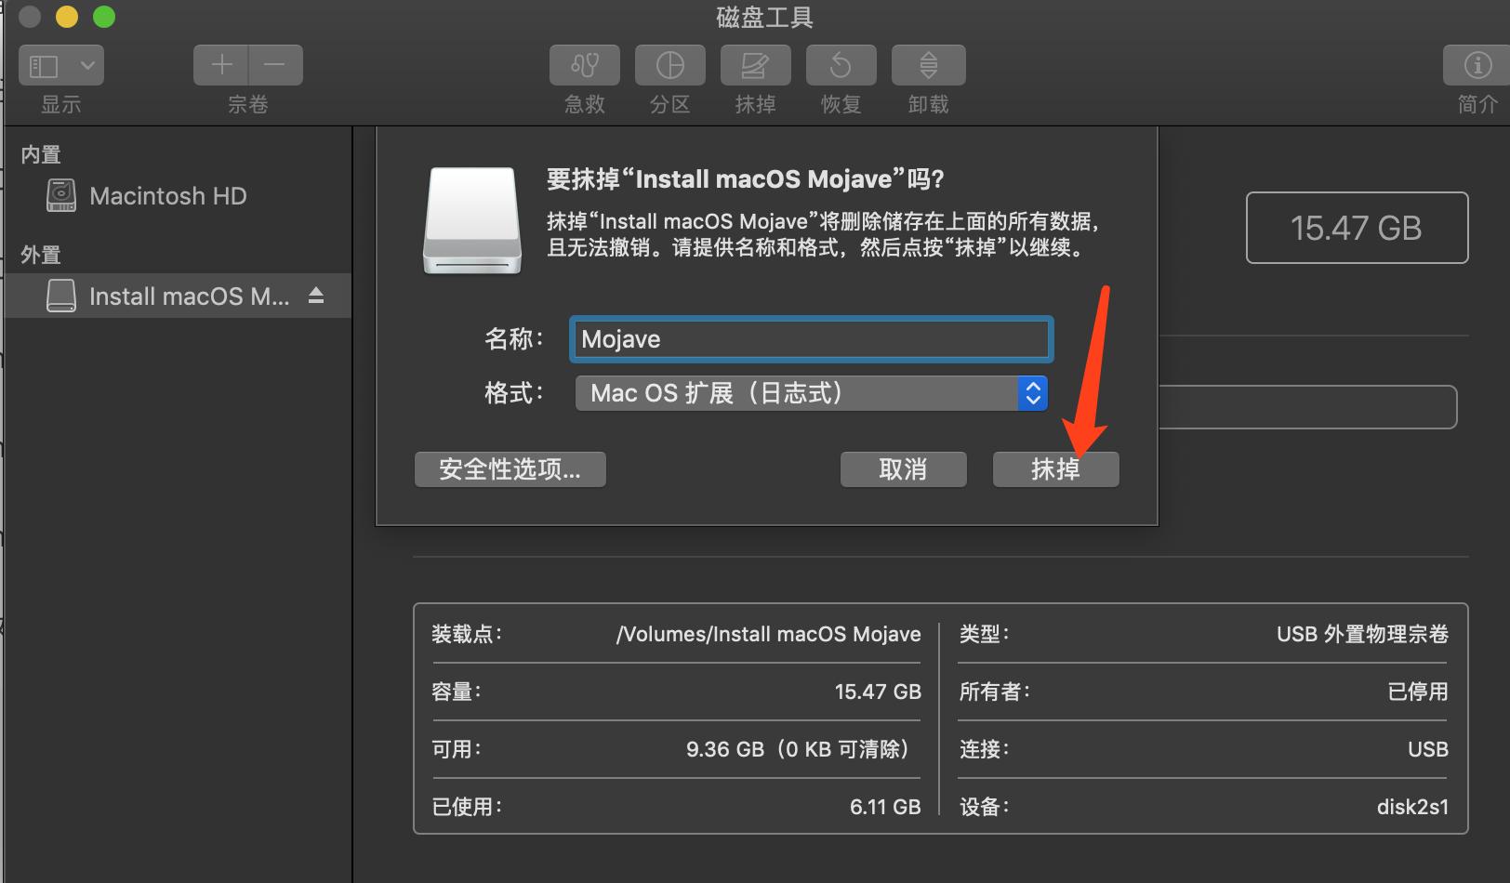
Task: Click the disk drive illustration in the dialog
Action: pos(470,219)
